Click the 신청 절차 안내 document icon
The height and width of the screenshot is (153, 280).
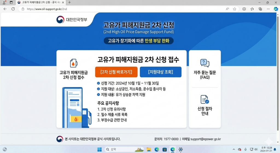coord(205,99)
